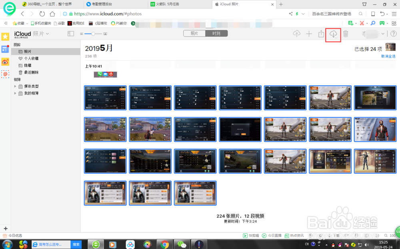400x249 pixels.
Task: Click the dark dialog screenshot thumbnail in second row
Action: click(x=240, y=129)
